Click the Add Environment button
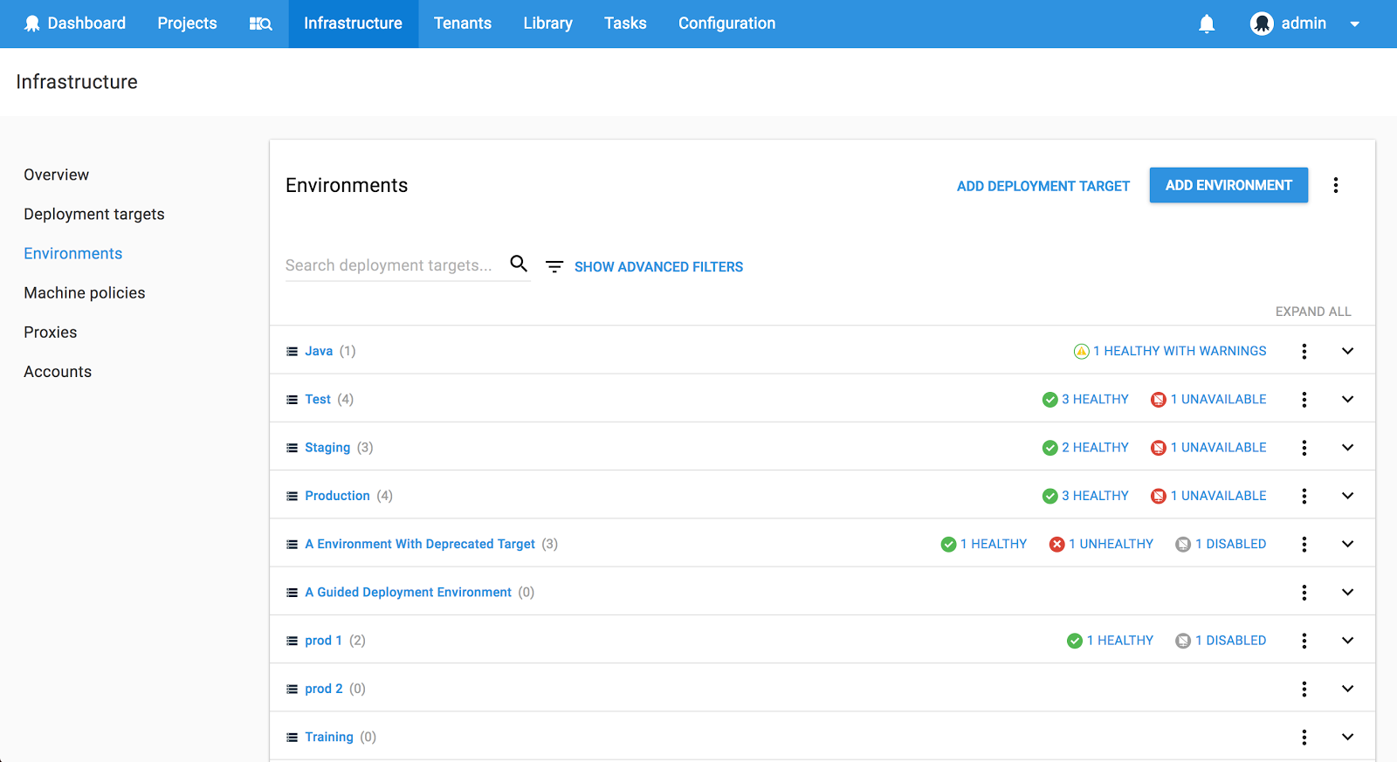Image resolution: width=1397 pixels, height=762 pixels. (x=1228, y=185)
